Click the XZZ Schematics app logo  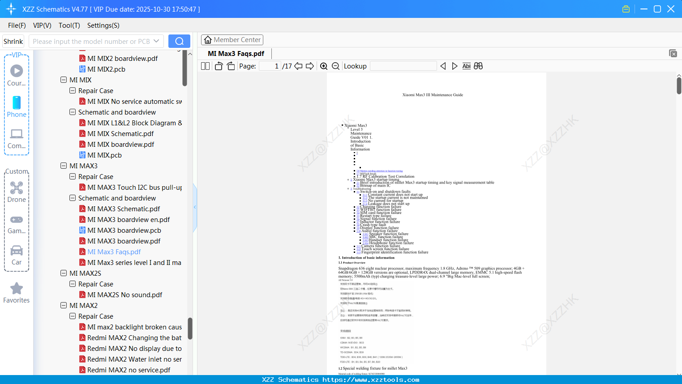[x=11, y=9]
